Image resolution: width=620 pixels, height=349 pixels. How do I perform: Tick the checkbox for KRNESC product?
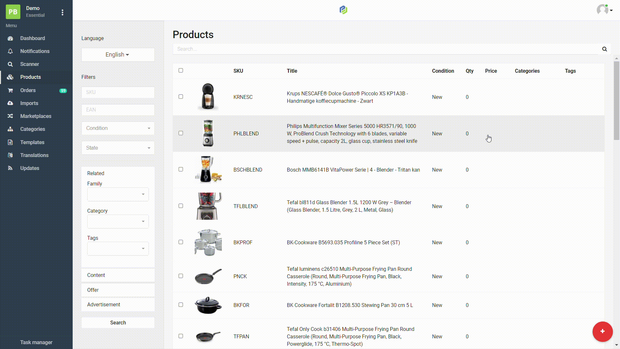[181, 97]
